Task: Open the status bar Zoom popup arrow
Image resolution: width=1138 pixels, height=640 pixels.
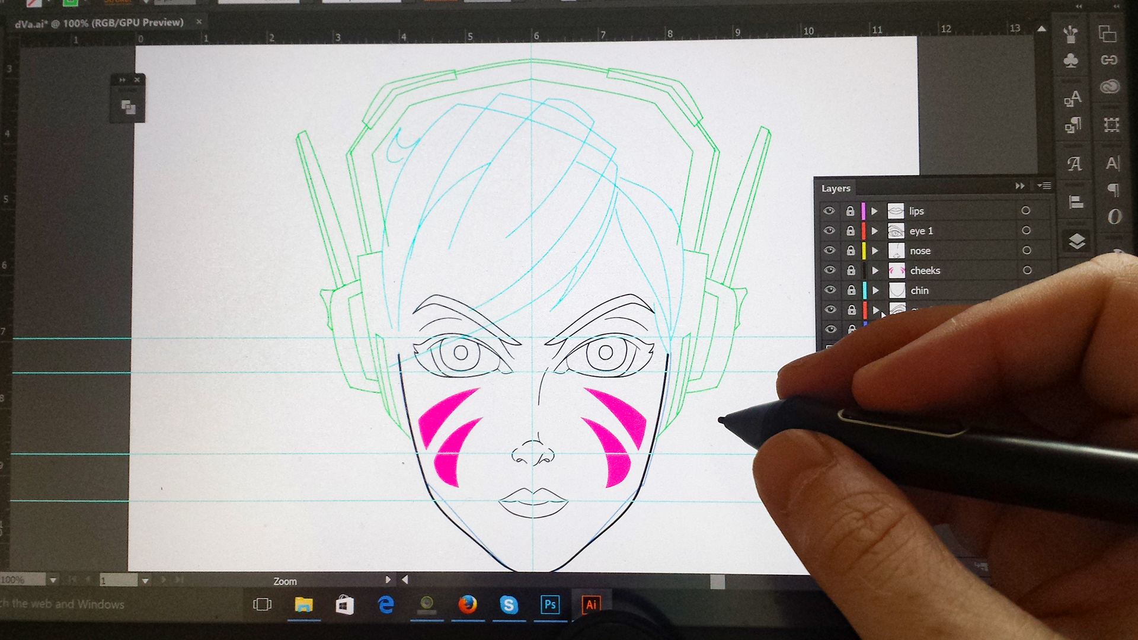Action: click(388, 580)
